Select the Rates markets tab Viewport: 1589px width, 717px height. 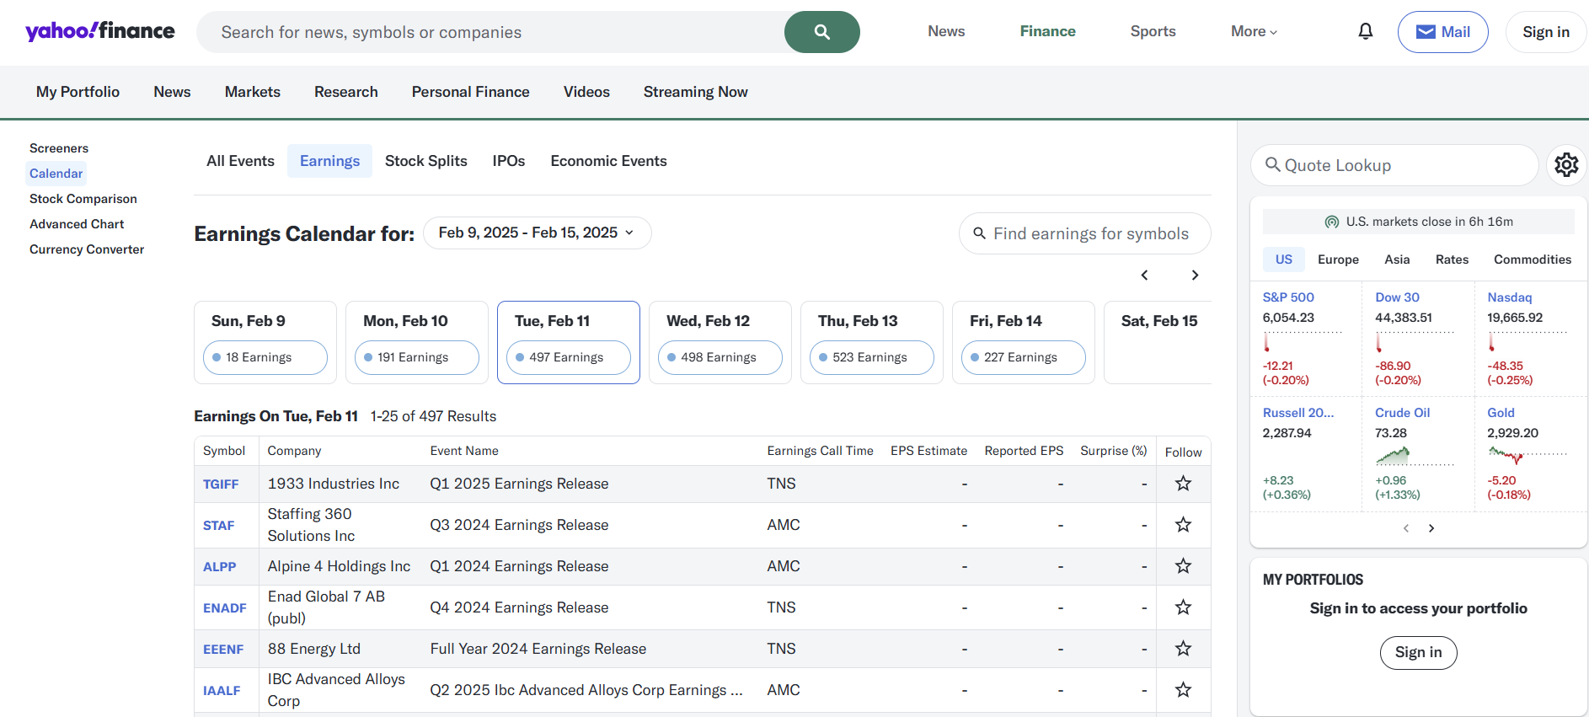coord(1452,260)
